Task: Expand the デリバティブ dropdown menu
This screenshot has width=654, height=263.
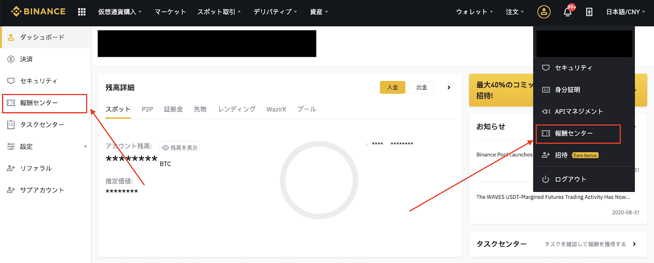Action: tap(275, 12)
